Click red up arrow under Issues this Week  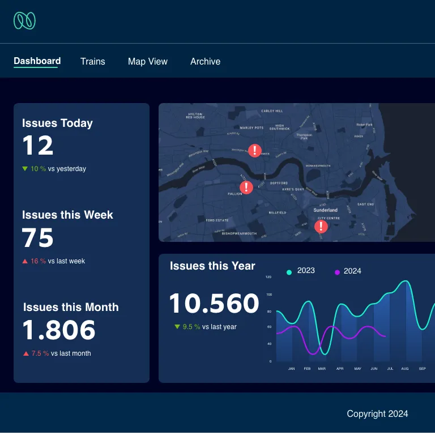pos(25,261)
